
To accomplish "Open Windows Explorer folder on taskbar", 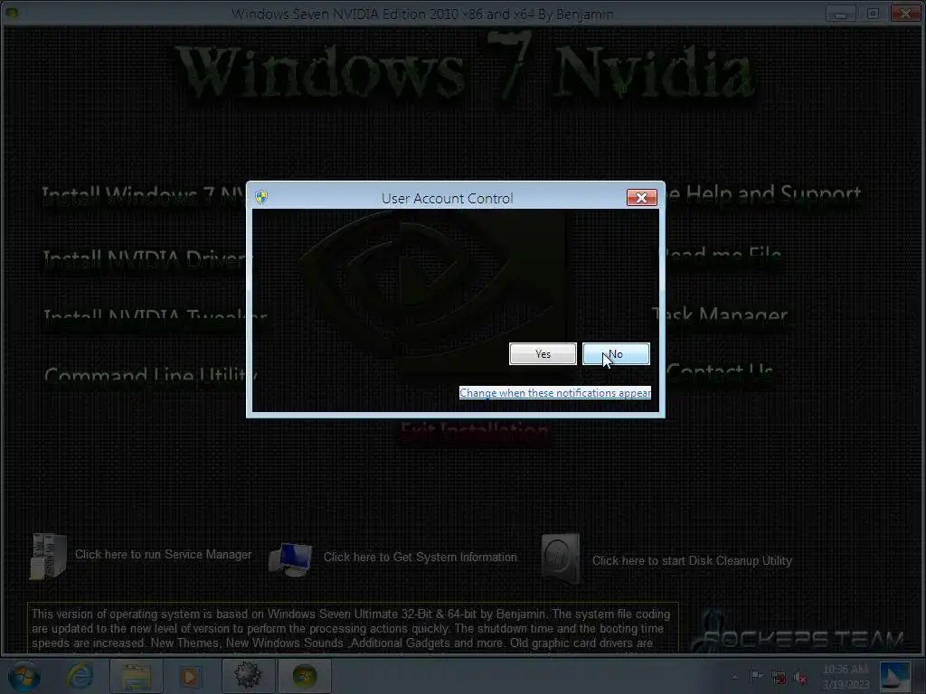I will point(137,676).
